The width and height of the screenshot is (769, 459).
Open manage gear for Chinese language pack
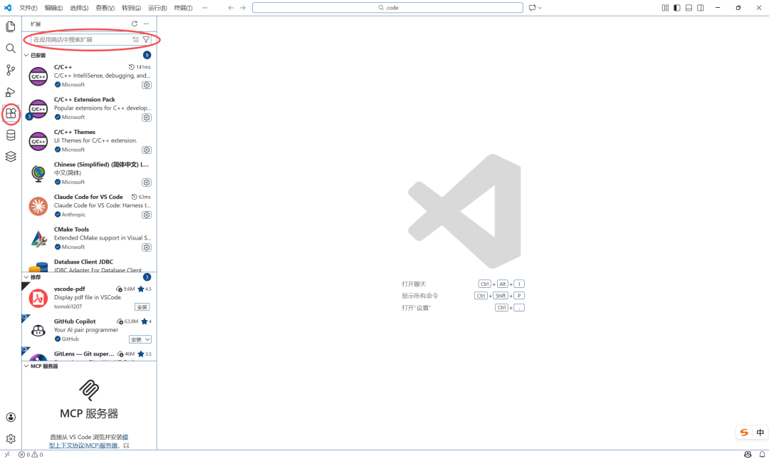[x=147, y=182]
